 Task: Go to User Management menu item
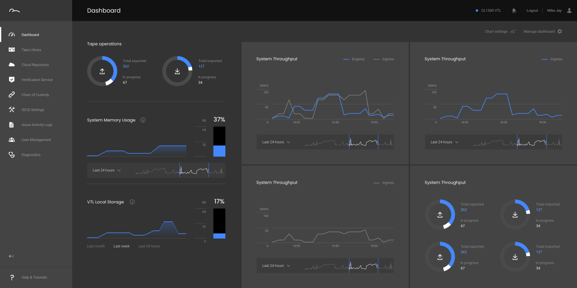click(36, 140)
